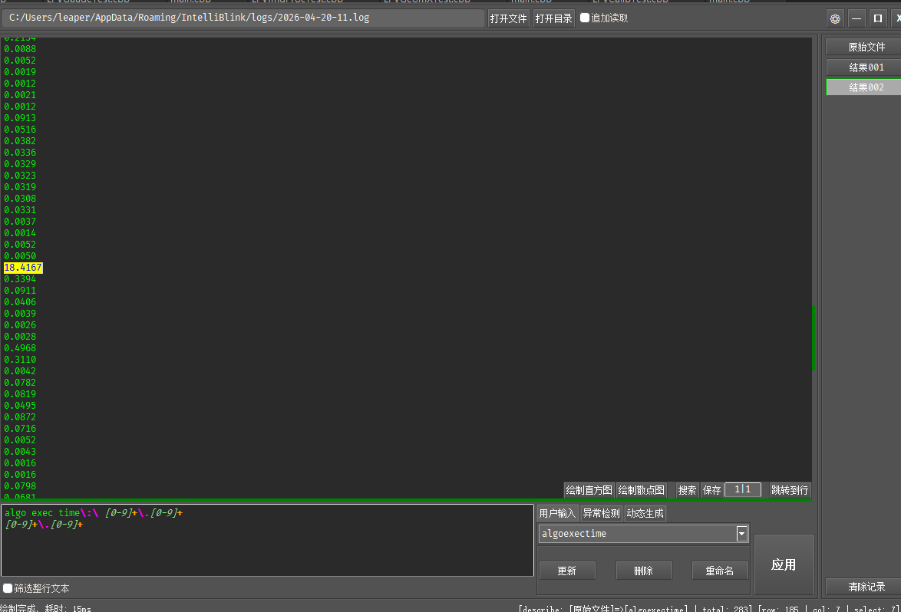Click the value 0.0019
The width and height of the screenshot is (901, 612).
click(20, 72)
